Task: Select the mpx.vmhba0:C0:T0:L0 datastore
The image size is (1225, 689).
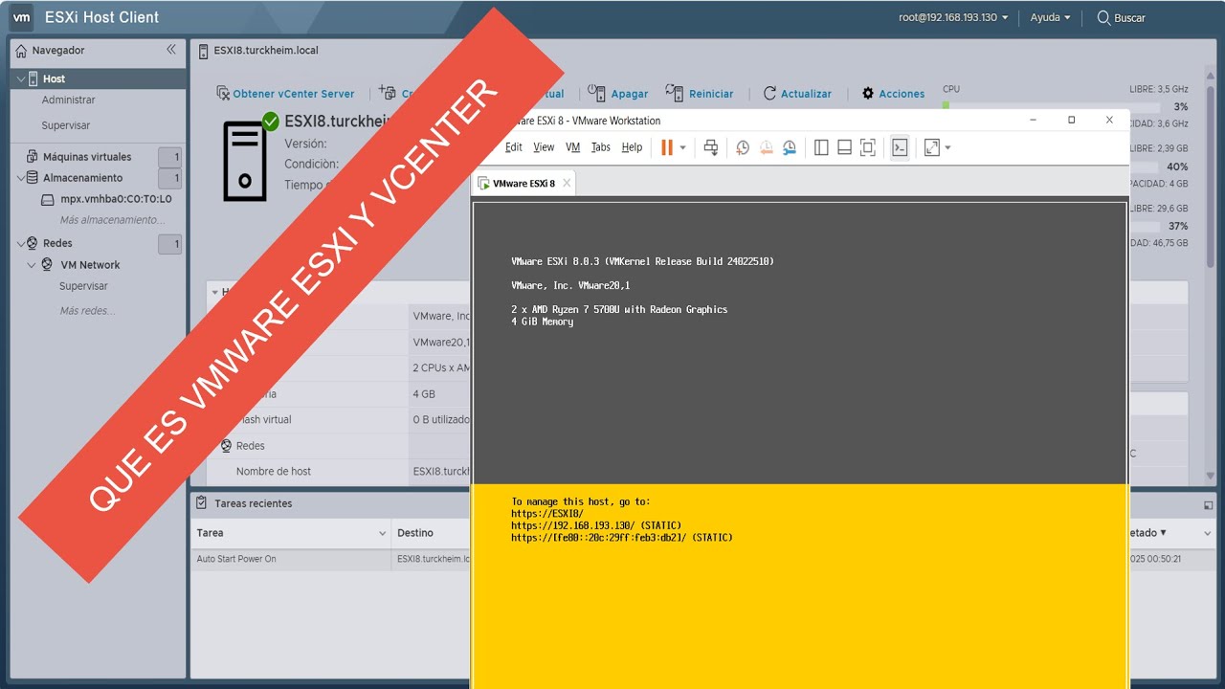Action: [x=116, y=199]
